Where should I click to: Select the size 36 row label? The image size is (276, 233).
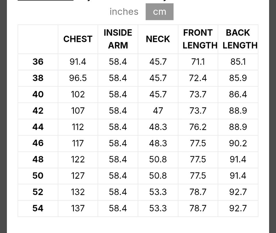[38, 62]
